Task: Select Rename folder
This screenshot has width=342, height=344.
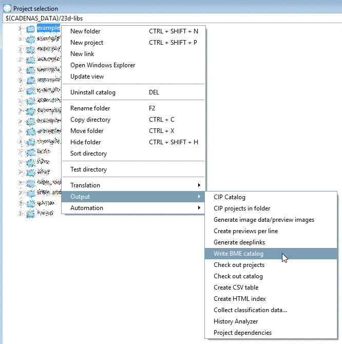Action: click(x=134, y=108)
